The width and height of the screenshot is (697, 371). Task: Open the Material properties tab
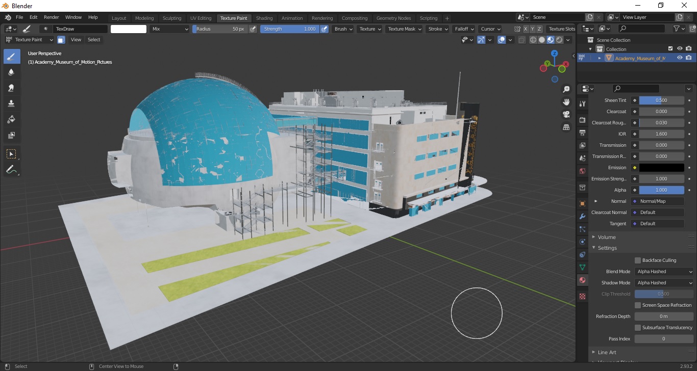[582, 280]
